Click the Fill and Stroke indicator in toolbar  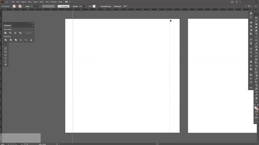click(x=256, y=108)
